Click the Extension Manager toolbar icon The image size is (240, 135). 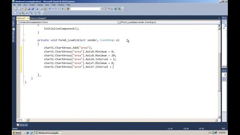point(120,9)
